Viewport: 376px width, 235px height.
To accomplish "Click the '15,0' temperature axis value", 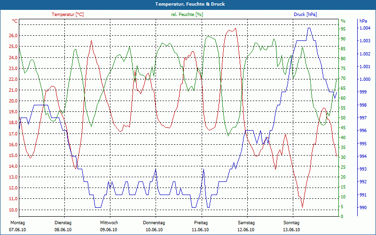I will click(13, 155).
